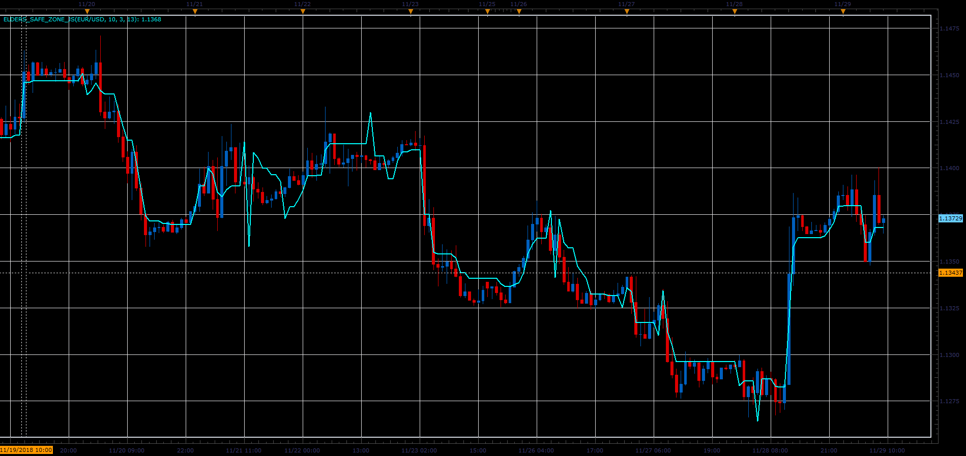Viewport: 966px width, 456px height.
Task: Click the 1.1325 price axis label
Action: point(949,308)
